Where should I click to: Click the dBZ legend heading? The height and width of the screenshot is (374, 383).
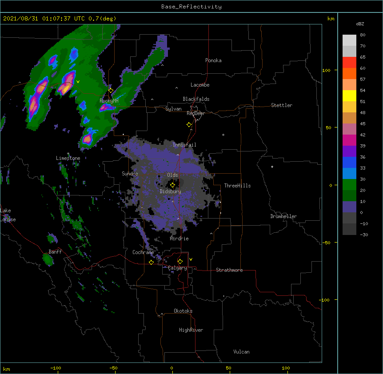point(360,24)
